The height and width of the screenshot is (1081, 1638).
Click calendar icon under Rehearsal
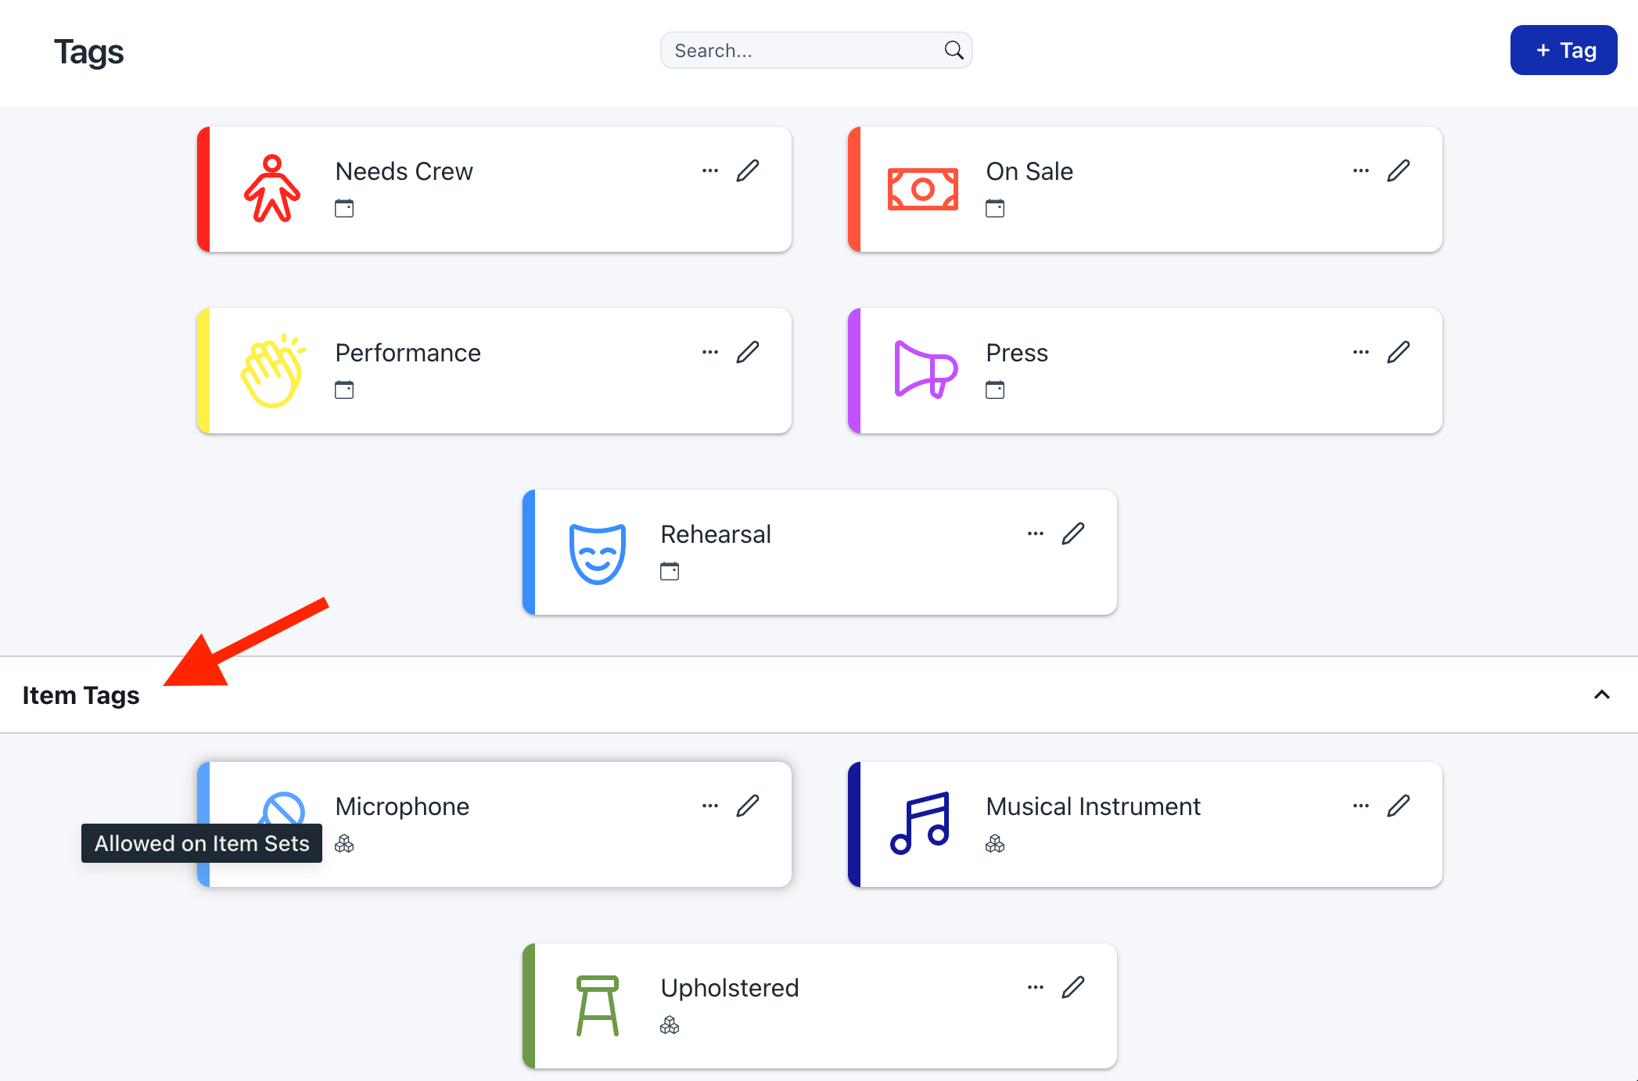670,571
